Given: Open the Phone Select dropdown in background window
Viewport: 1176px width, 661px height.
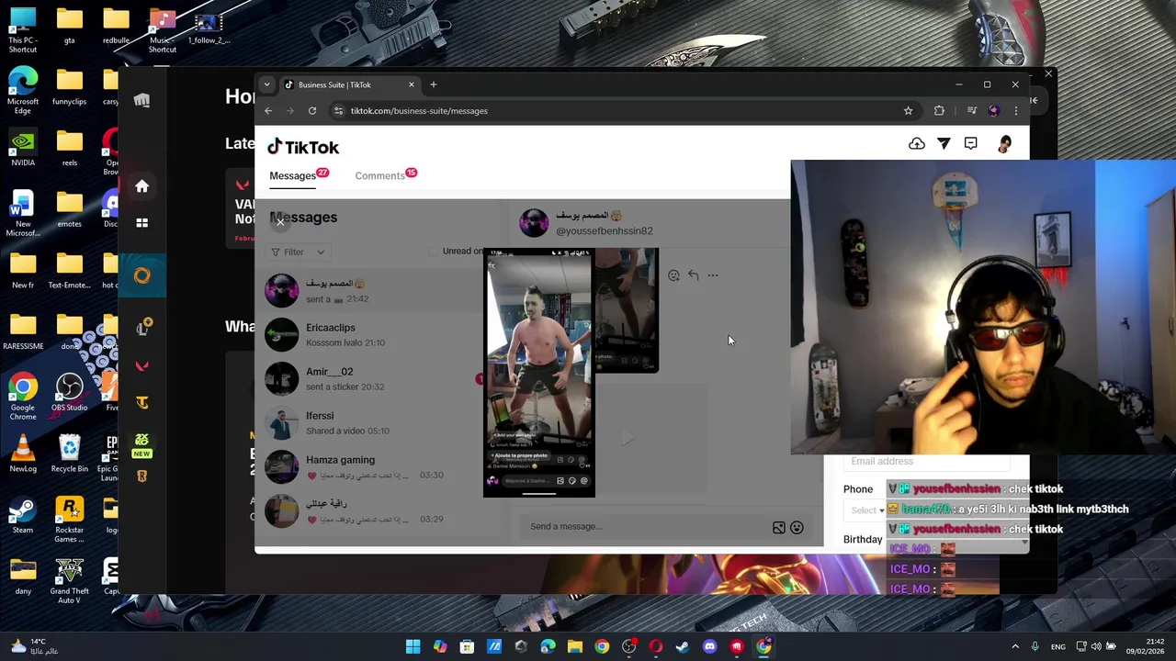Looking at the screenshot, I should point(867,510).
